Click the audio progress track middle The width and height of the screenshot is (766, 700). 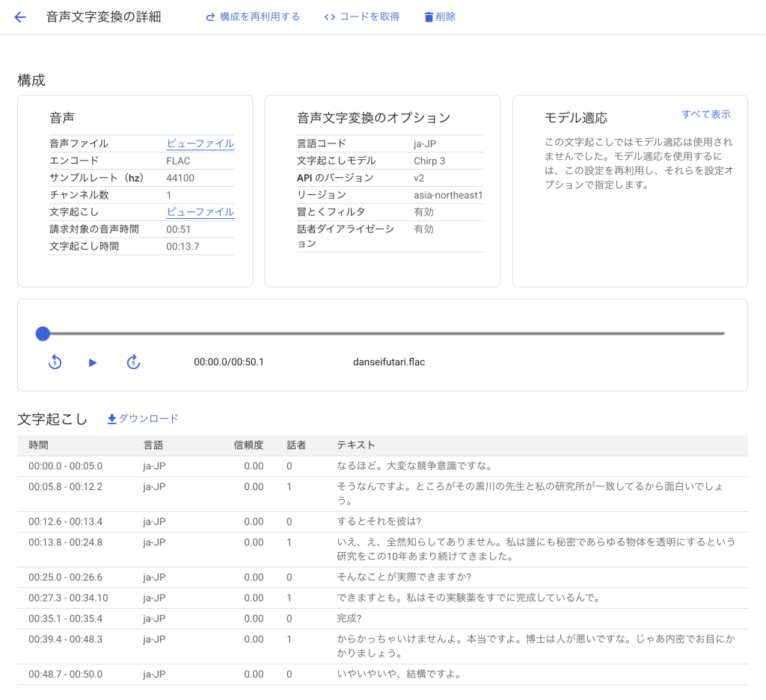383,333
